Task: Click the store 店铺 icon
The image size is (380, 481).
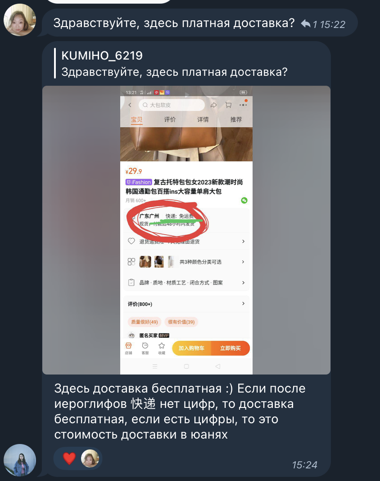Action: [129, 348]
